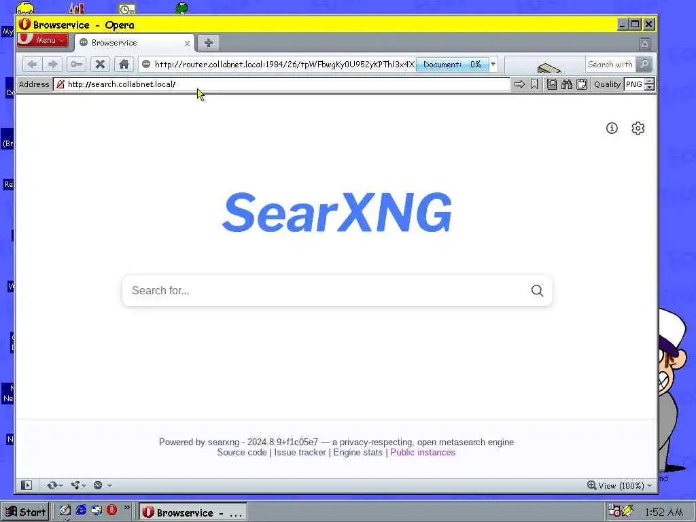Viewport: 696px width, 522px height.
Task: Go back with the Opera back arrow
Action: pyautogui.click(x=32, y=65)
